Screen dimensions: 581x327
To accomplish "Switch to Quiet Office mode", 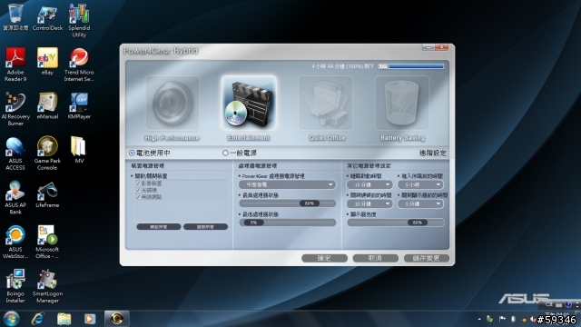I will click(326, 108).
